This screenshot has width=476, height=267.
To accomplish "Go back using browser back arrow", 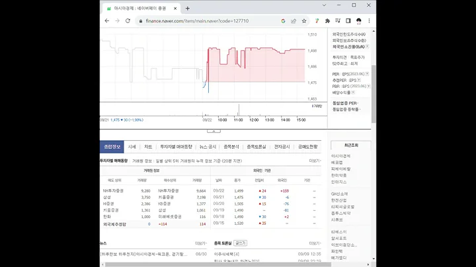I will [x=107, y=20].
